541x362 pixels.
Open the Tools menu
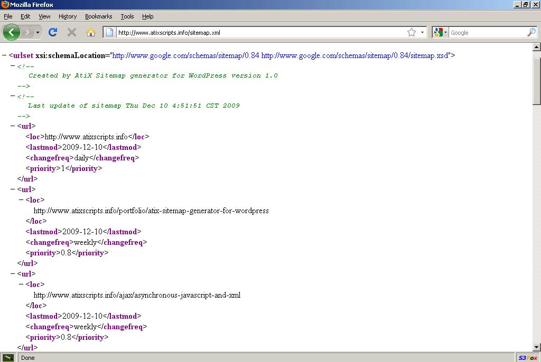point(127,16)
